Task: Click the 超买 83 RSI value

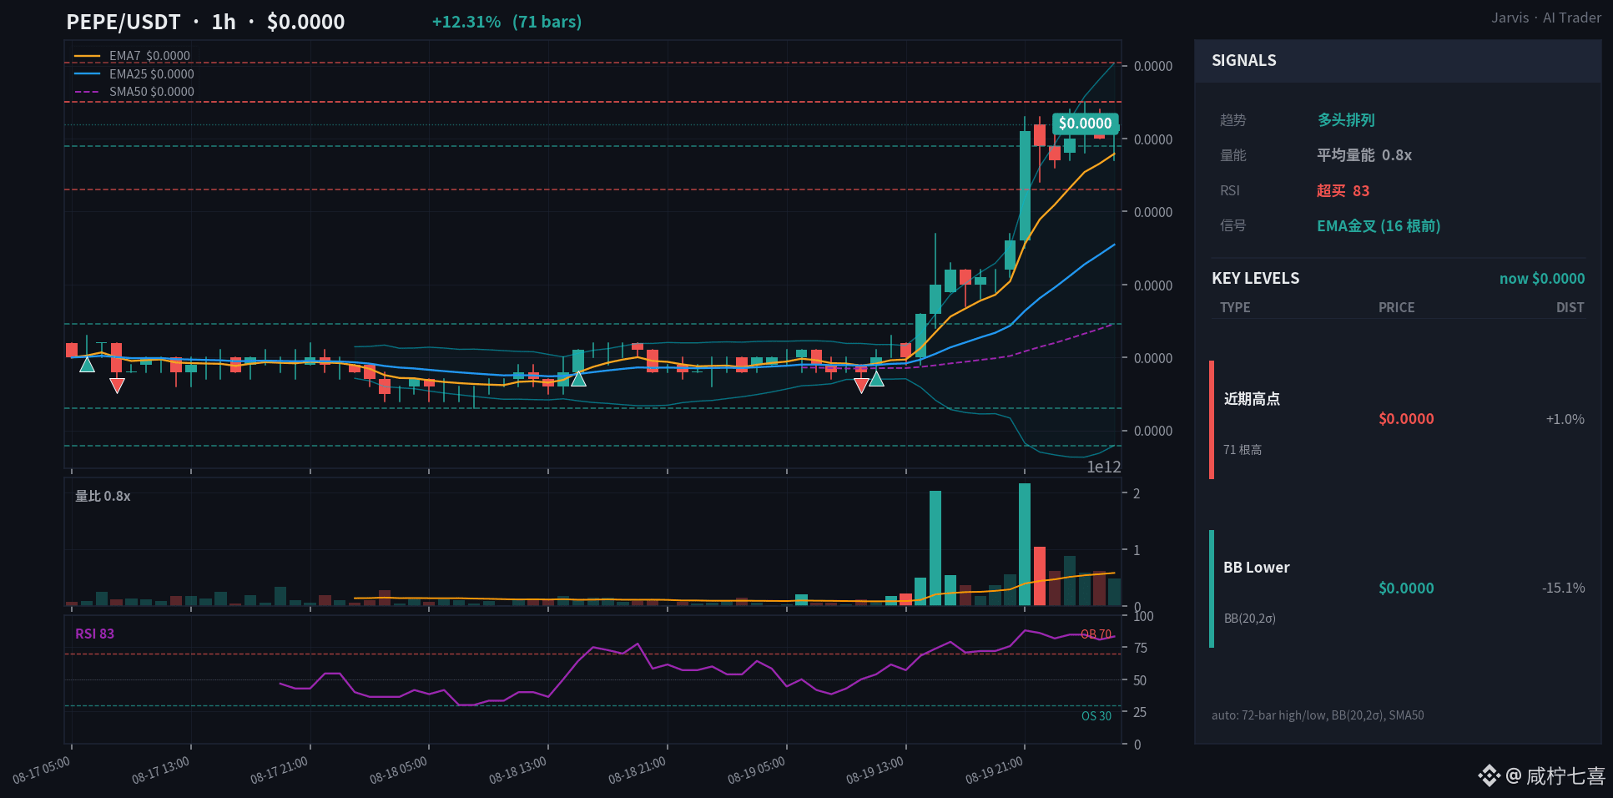Action: (x=1343, y=190)
